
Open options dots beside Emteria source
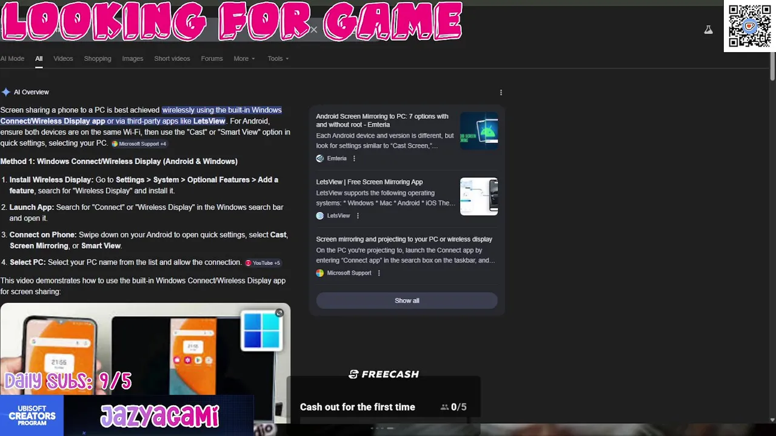[x=354, y=159]
